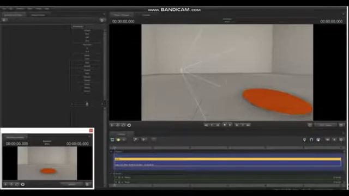Image resolution: width=349 pixels, height=196 pixels.
Task: Click the white circle icon in floating preview window
Action: tap(23, 185)
